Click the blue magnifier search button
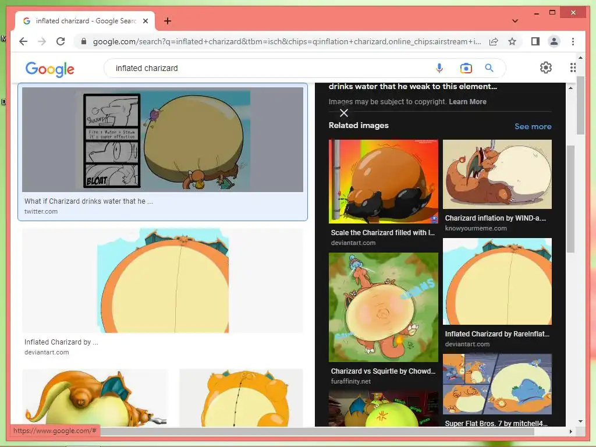This screenshot has width=596, height=447. click(x=489, y=68)
